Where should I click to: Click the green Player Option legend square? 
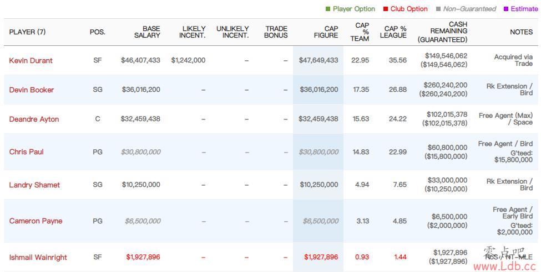(x=328, y=9)
